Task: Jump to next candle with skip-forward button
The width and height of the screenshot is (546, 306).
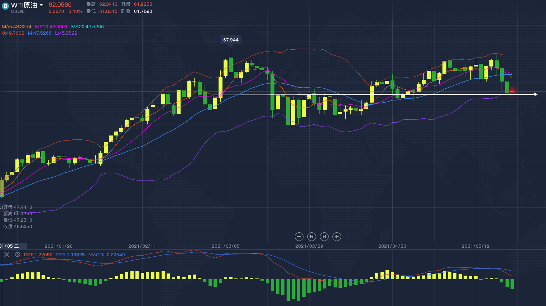Action: click(x=324, y=237)
